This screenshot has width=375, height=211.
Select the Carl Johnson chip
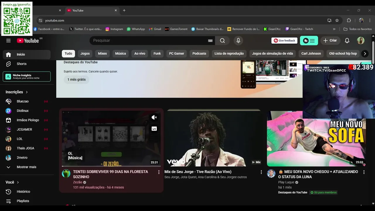click(311, 54)
